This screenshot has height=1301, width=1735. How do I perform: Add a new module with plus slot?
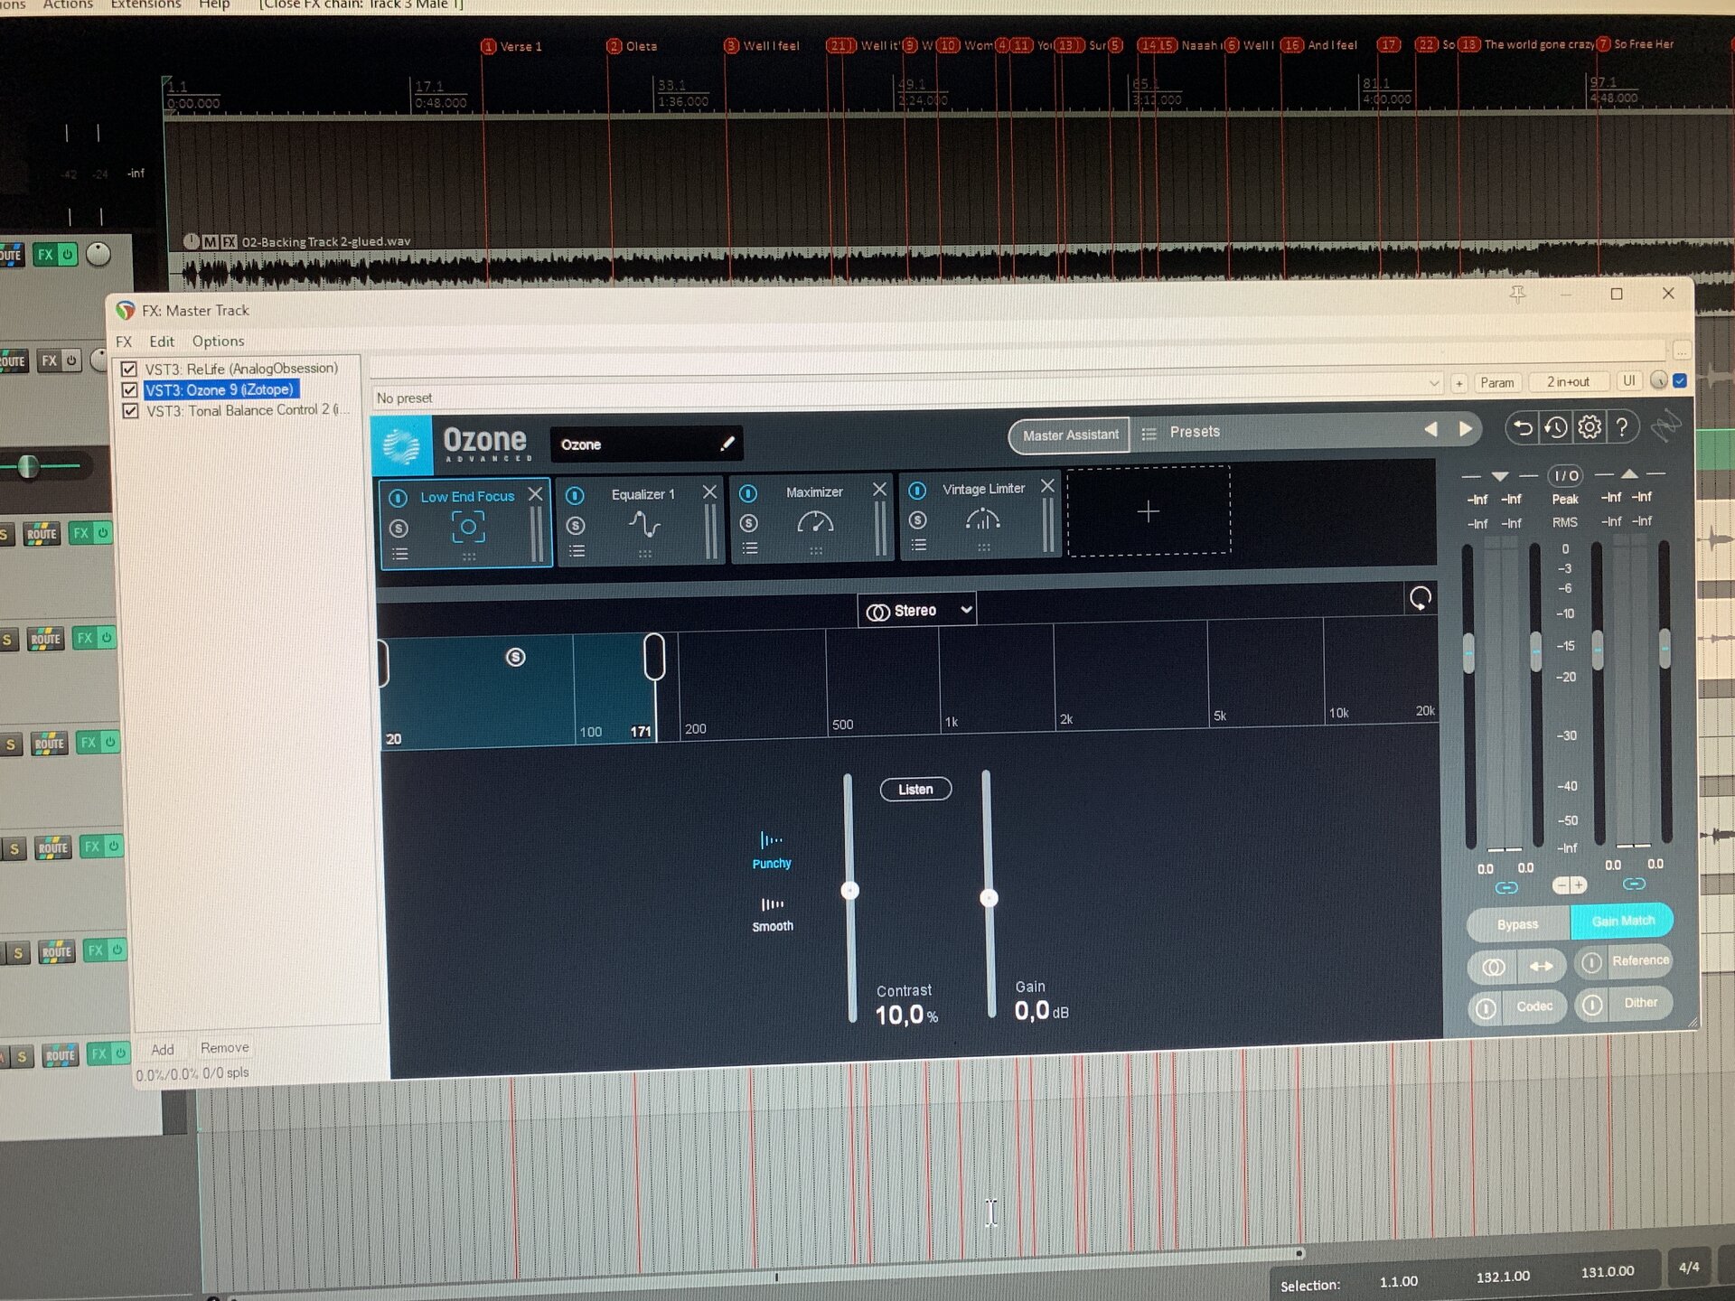pyautogui.click(x=1148, y=511)
